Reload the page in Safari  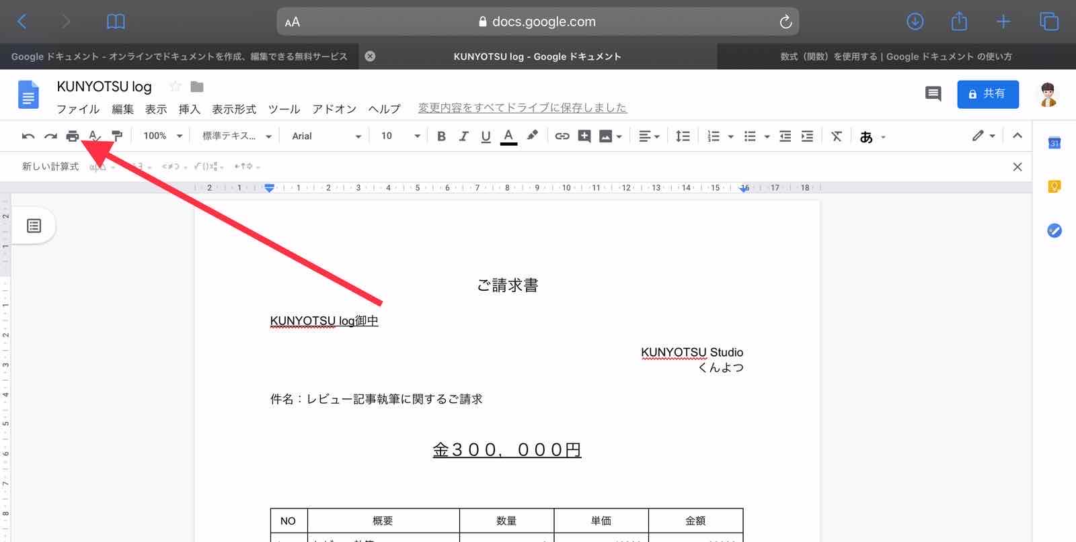tap(785, 21)
